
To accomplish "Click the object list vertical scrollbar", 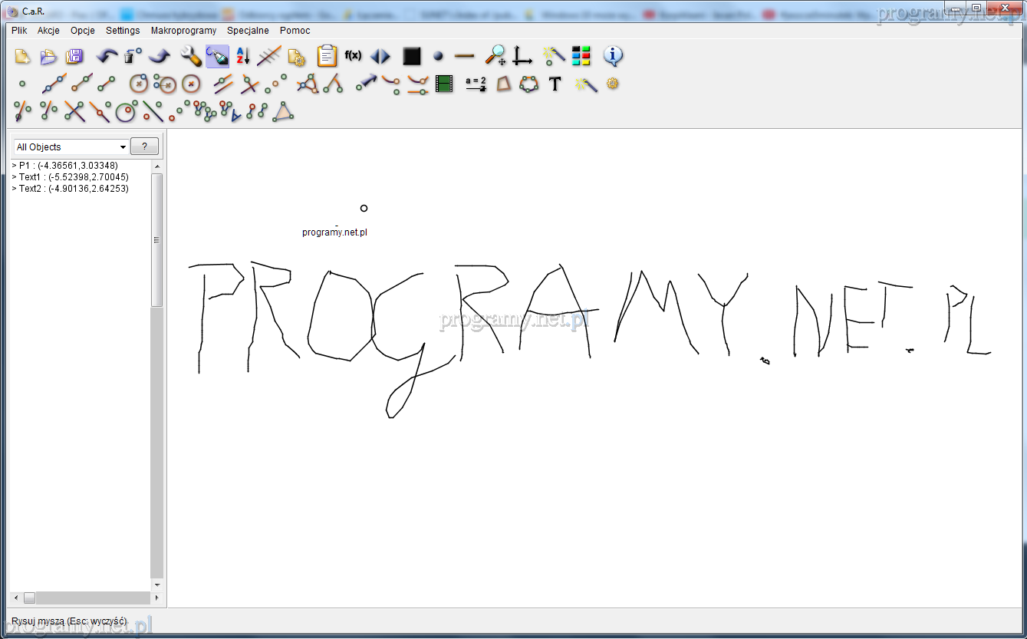I will click(x=156, y=239).
